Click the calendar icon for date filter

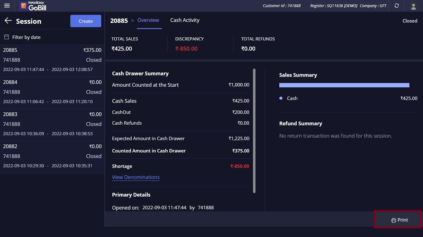click(6, 37)
